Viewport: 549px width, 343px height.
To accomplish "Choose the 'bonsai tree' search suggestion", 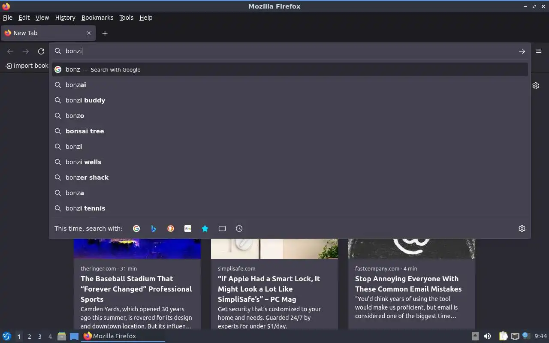I will [x=290, y=131].
